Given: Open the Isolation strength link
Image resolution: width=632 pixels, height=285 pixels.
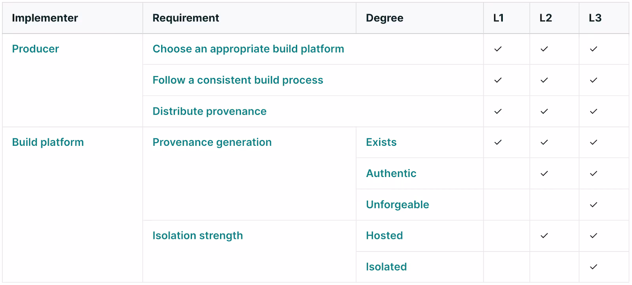Looking at the screenshot, I should (197, 236).
